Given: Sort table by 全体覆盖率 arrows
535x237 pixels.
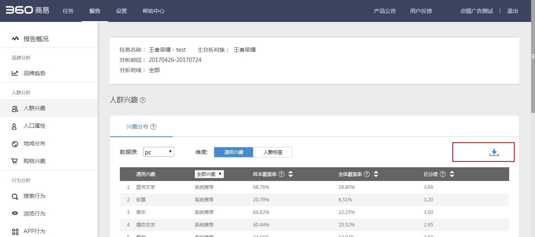Looking at the screenshot, I should tap(376, 174).
